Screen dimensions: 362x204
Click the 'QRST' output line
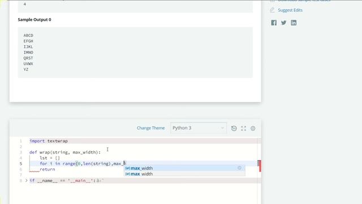[x=28, y=58]
